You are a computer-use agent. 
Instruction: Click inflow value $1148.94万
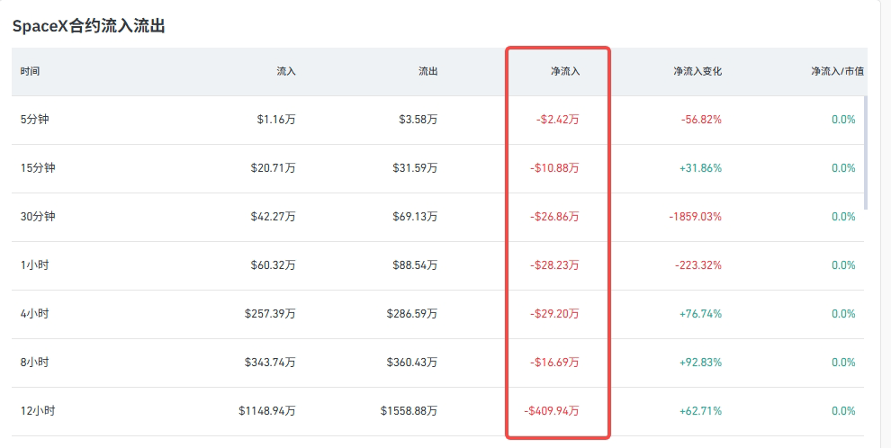(x=267, y=410)
